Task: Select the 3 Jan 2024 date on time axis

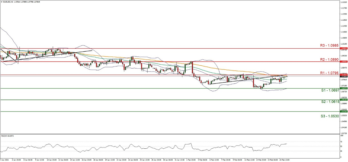Action: [4, 160]
